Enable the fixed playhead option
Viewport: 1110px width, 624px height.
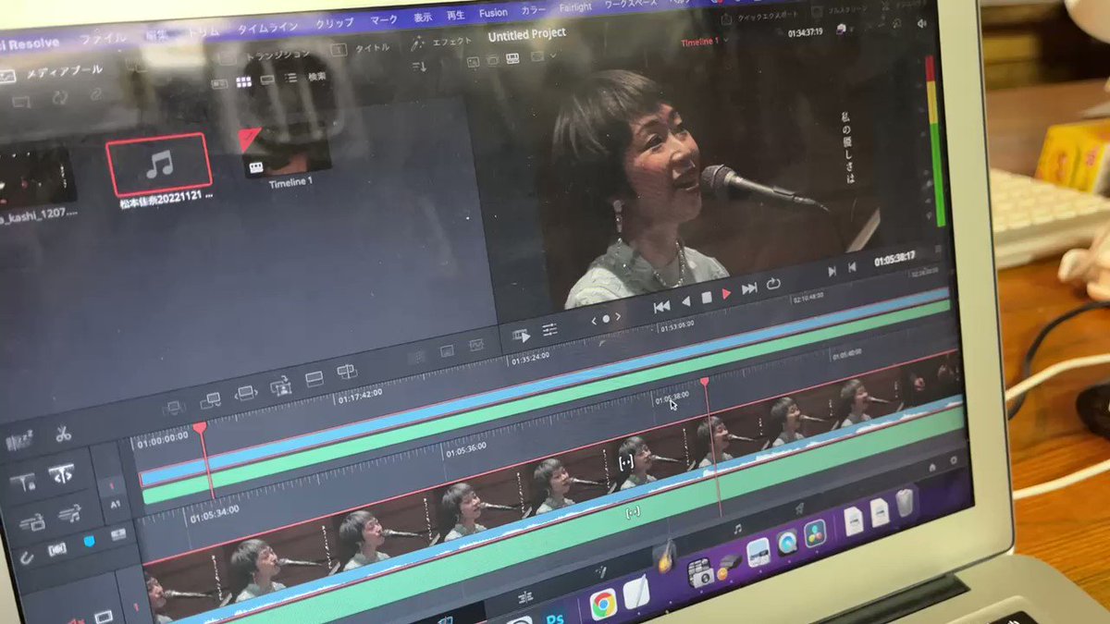click(23, 483)
